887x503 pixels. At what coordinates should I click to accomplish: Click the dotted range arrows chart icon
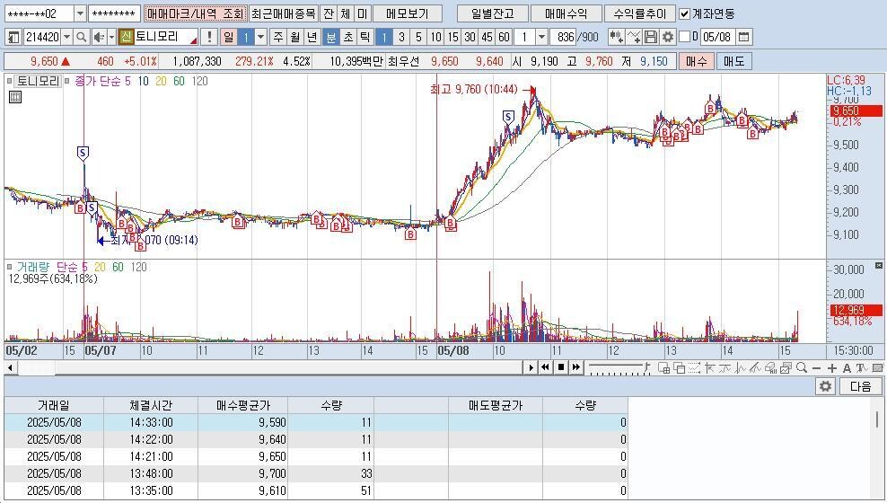tap(694, 367)
